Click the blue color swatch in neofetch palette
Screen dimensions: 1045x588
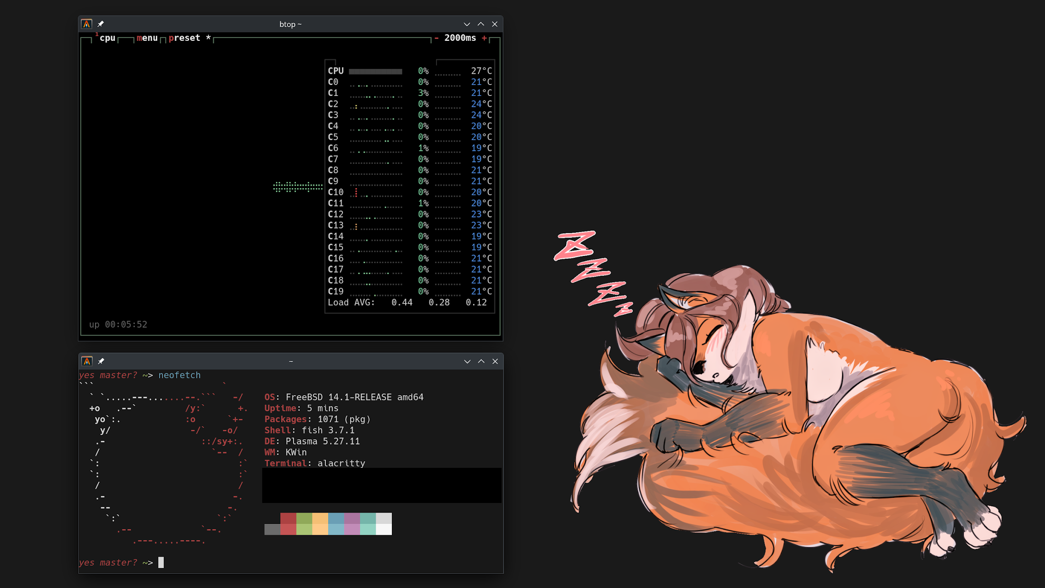[336, 524]
